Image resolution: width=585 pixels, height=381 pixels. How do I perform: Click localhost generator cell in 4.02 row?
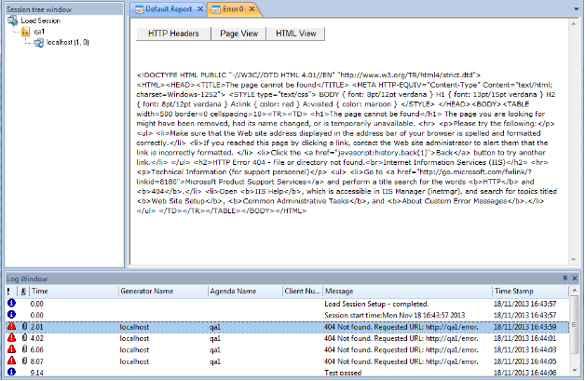pyautogui.click(x=134, y=338)
